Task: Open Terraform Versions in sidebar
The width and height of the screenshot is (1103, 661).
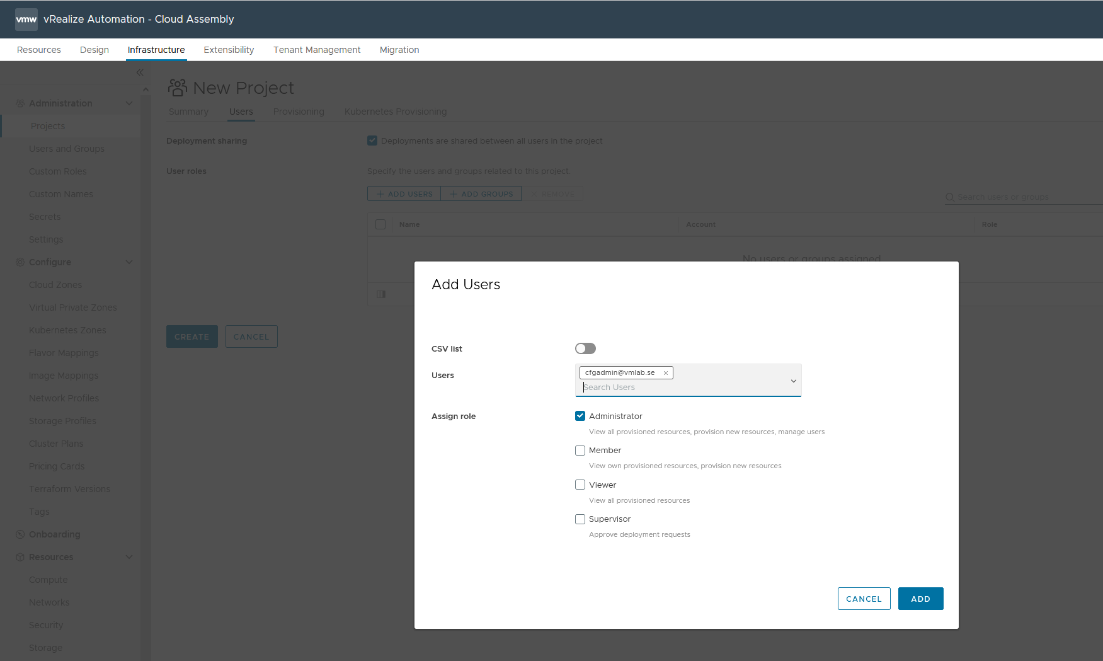Action: 69,489
